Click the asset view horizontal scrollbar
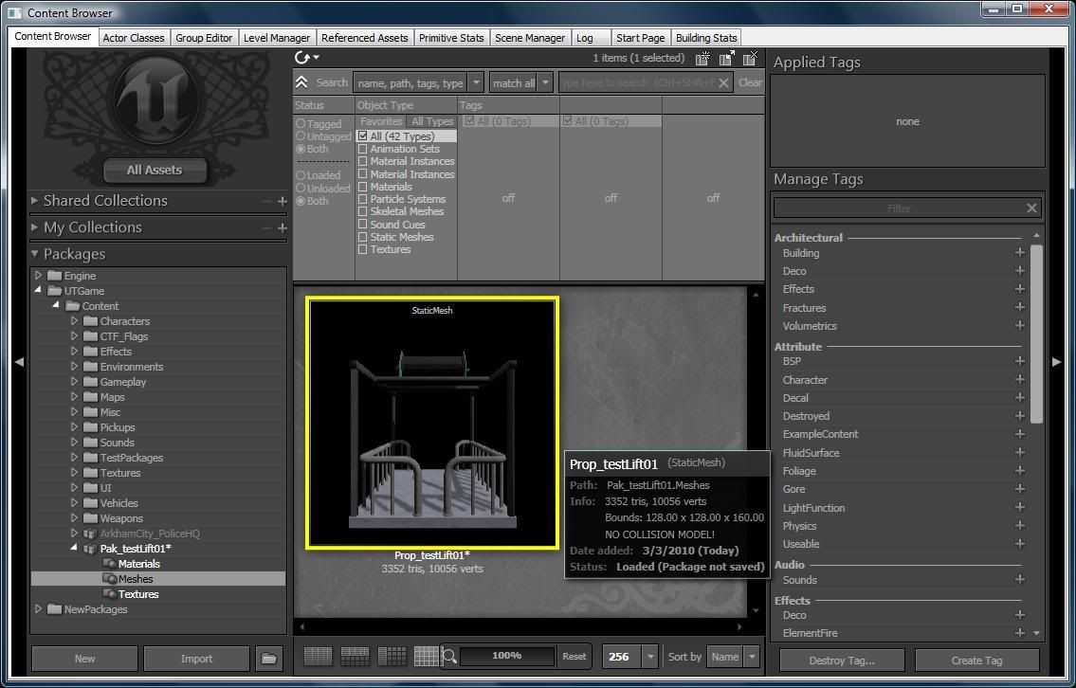The height and width of the screenshot is (688, 1076). (x=520, y=626)
